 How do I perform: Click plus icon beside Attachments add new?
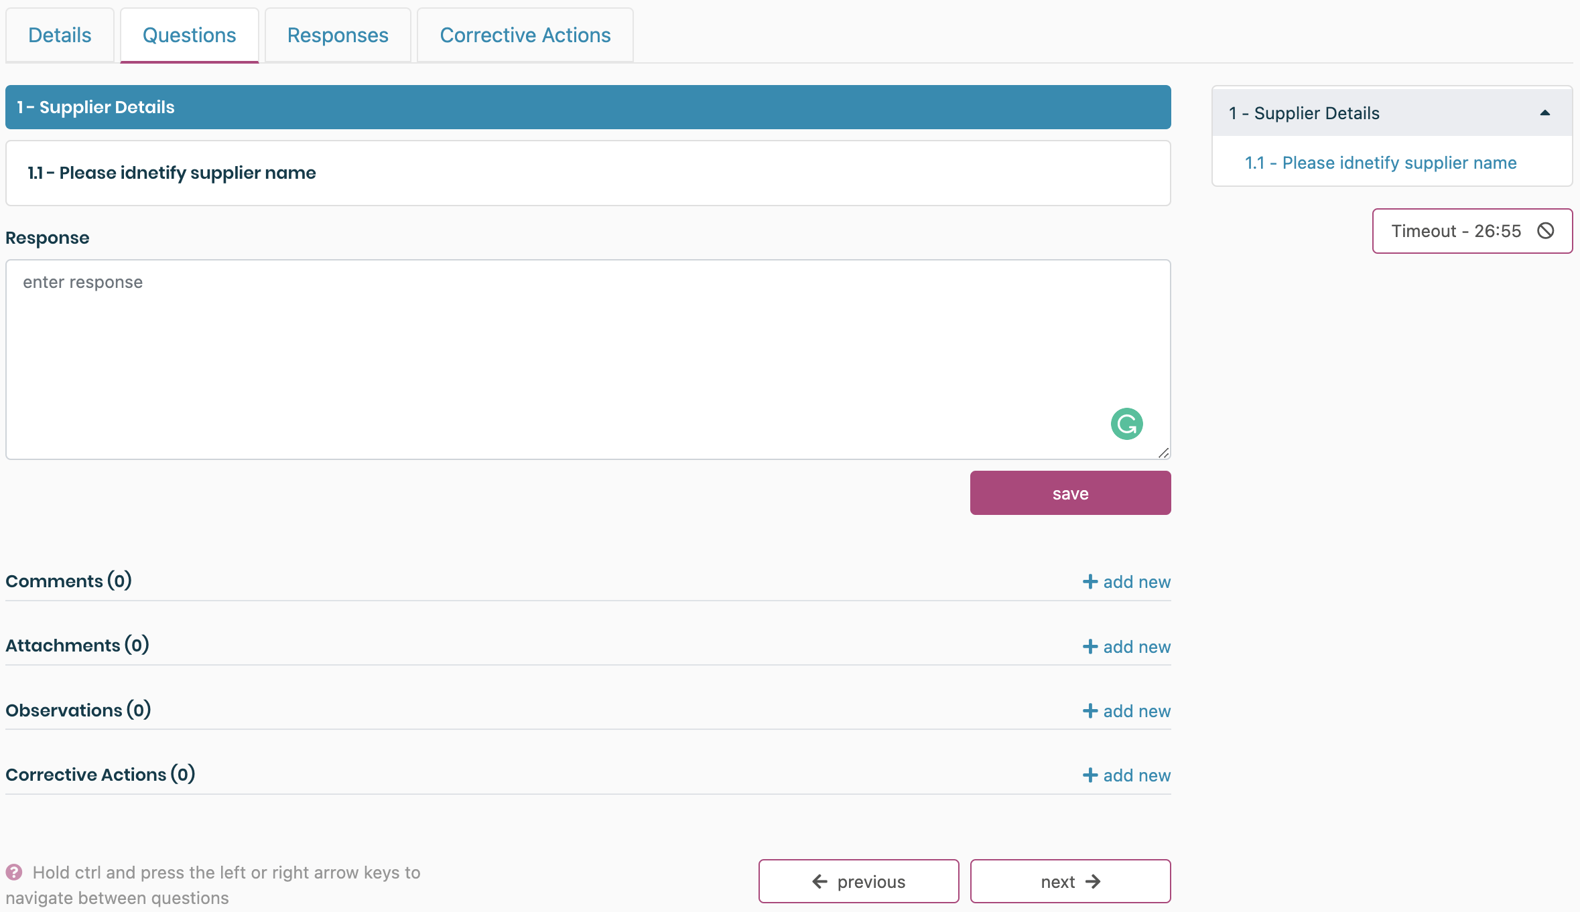pos(1090,647)
